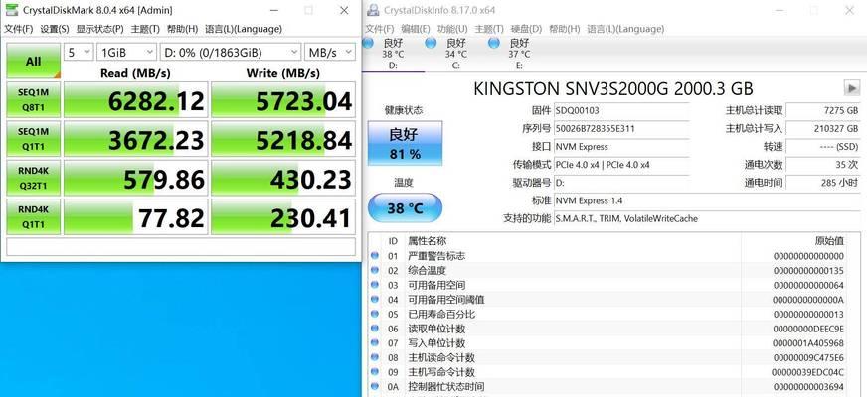Click serial number field 50026B728355E311
The width and height of the screenshot is (867, 397).
621,129
